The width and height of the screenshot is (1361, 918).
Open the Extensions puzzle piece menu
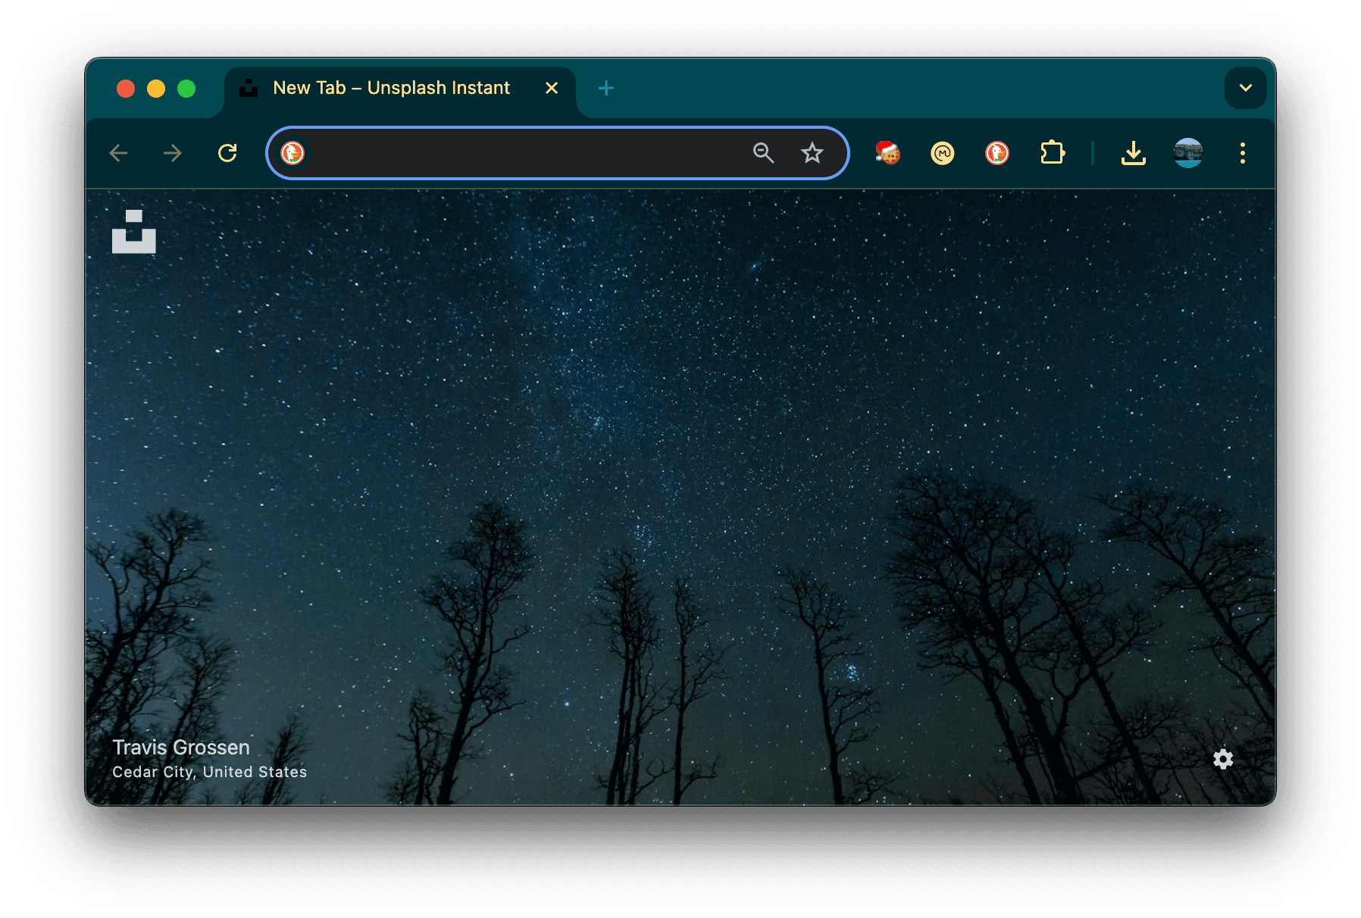point(1052,153)
